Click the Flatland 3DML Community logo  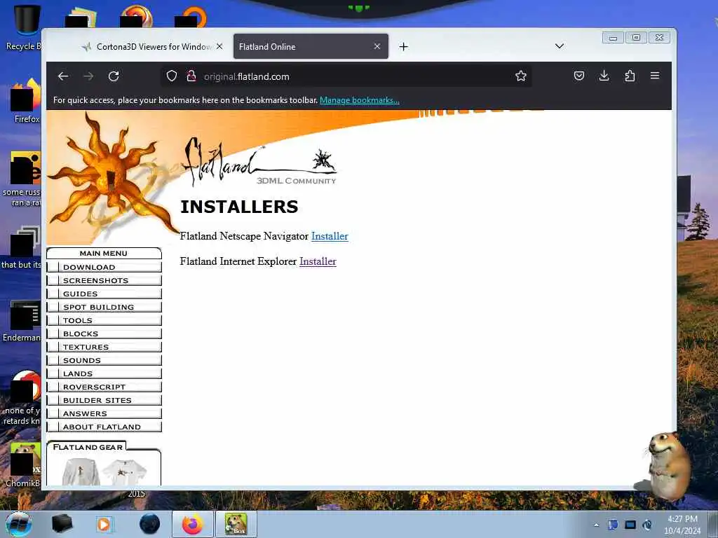259,163
